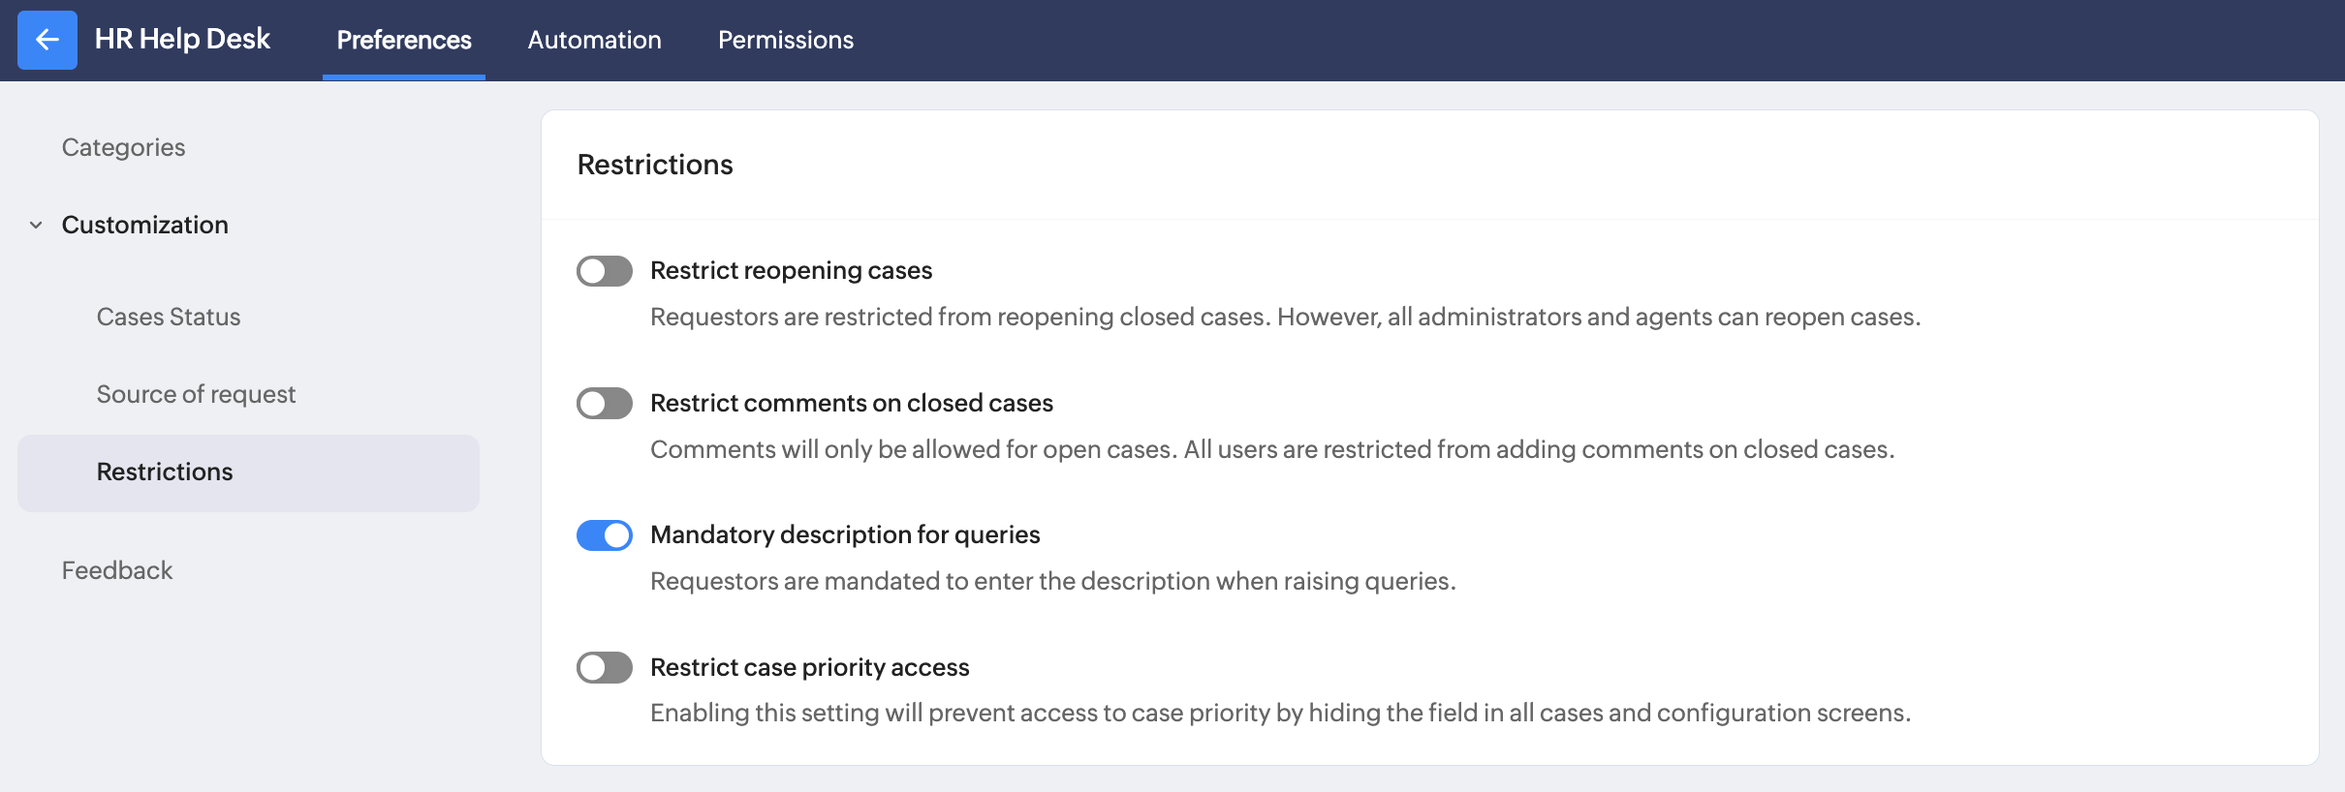Click the HR Help Desk title
Screen dimensions: 2345x792
click(182, 39)
